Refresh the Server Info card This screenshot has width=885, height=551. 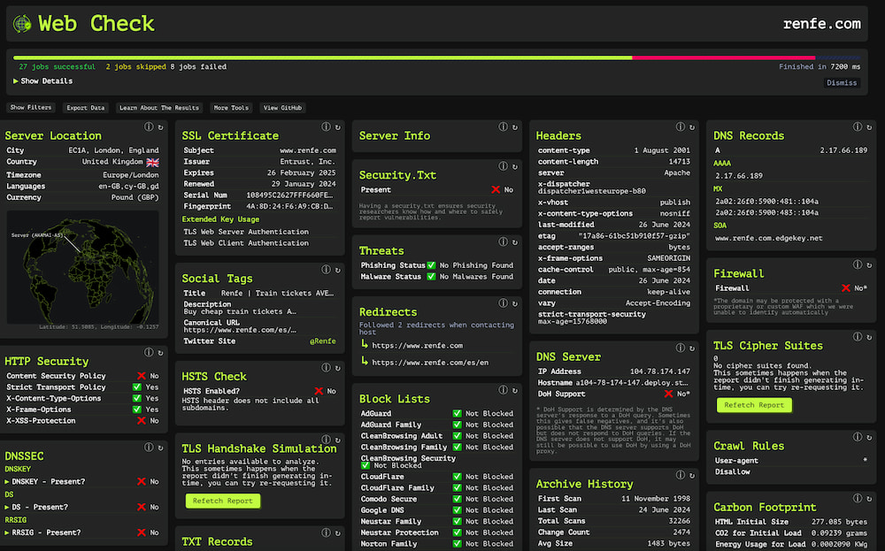point(515,127)
